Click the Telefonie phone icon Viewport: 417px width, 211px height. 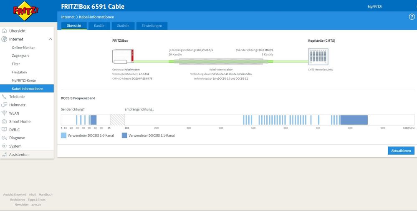(4, 97)
